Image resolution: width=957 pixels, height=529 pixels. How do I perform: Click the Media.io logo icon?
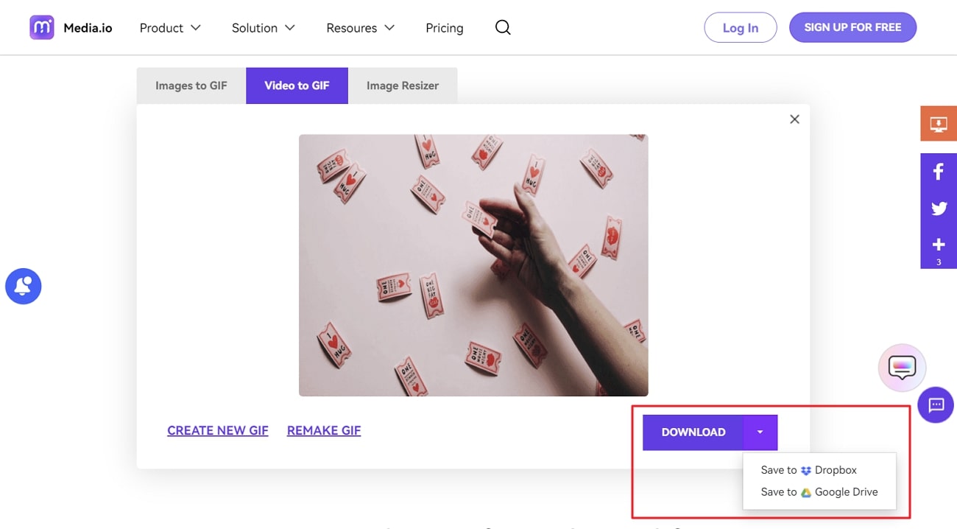click(42, 28)
